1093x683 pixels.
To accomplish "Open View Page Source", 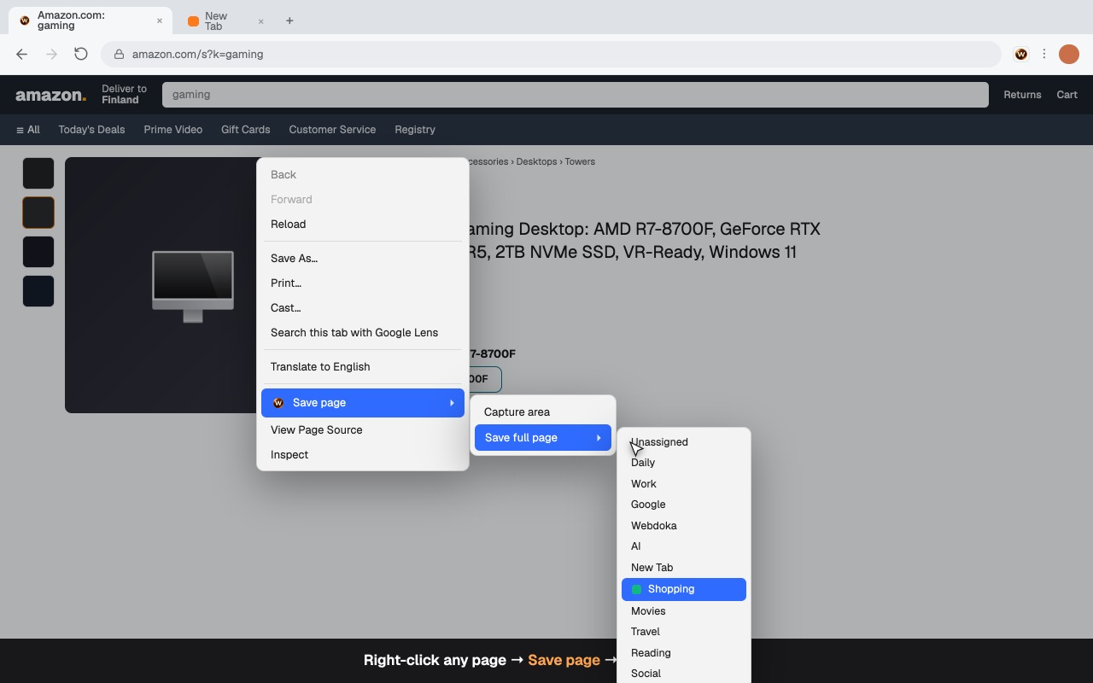I will click(363, 430).
